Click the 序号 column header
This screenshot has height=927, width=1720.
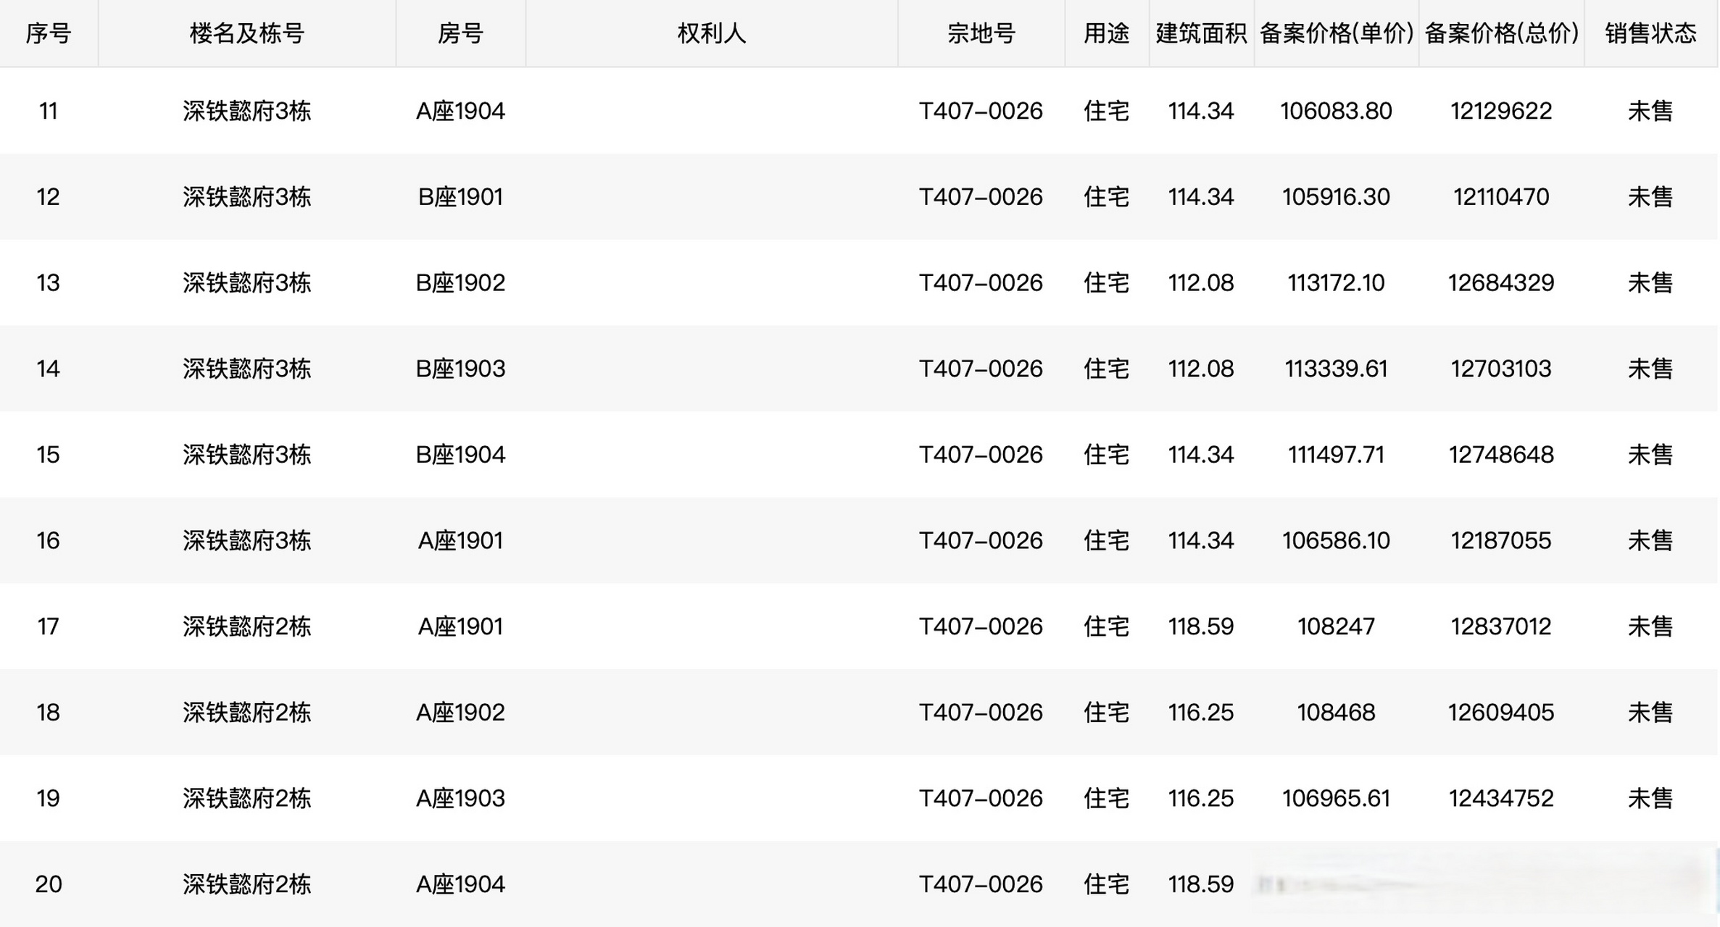48,33
